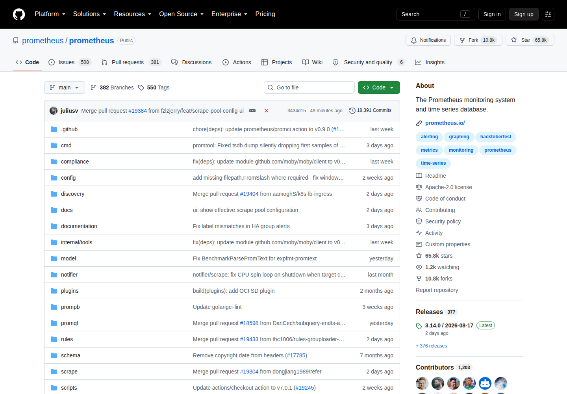
Task: Open the Wiki tab
Action: pos(313,62)
